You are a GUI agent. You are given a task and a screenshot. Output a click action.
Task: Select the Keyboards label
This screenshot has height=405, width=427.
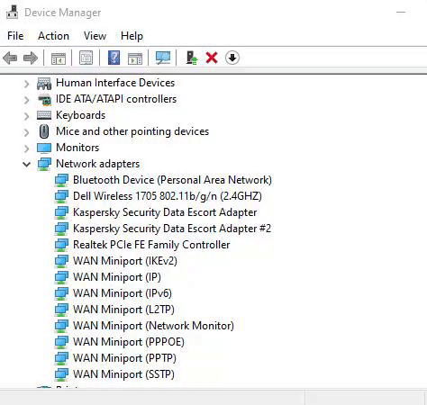pyautogui.click(x=81, y=115)
